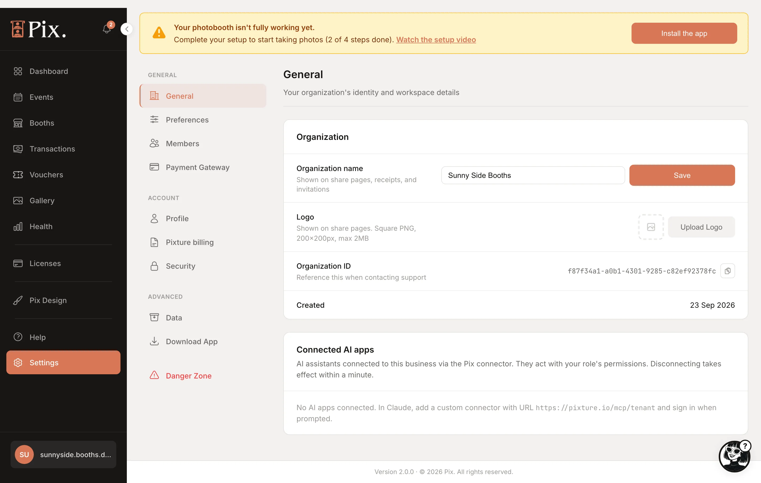Image resolution: width=761 pixels, height=483 pixels.
Task: Open the notifications bell
Action: [107, 29]
